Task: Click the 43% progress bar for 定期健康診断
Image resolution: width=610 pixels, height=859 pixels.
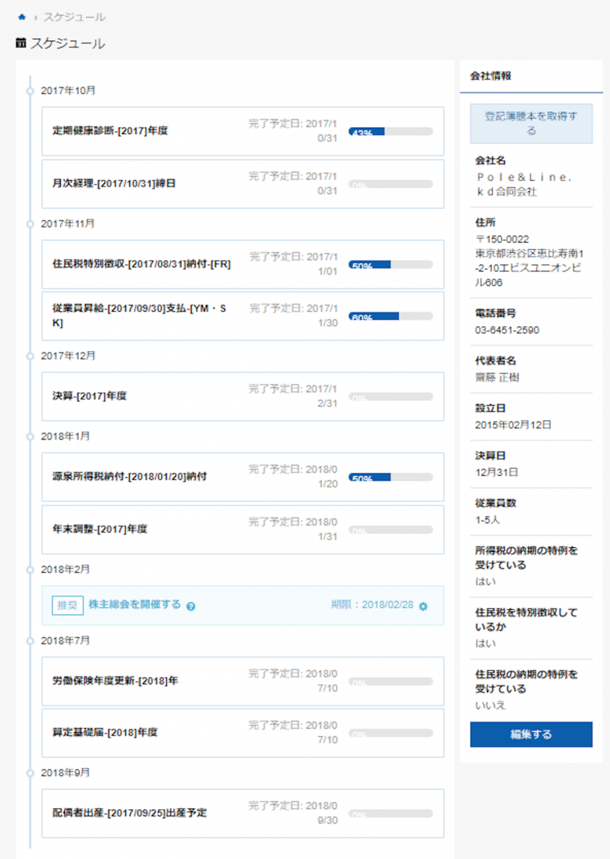Action: [x=390, y=132]
